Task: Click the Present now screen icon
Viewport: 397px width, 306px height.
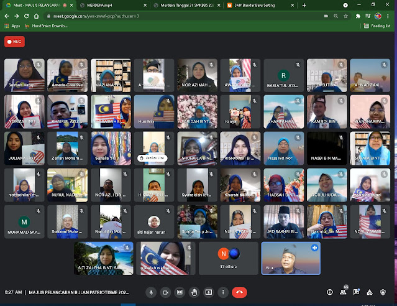Action: (x=209, y=292)
